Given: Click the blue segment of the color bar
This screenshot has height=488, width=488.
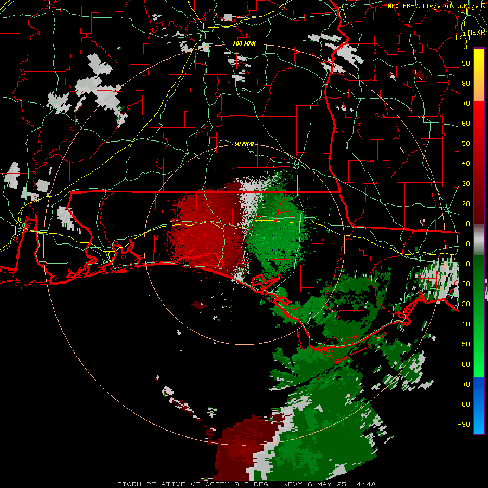Looking at the screenshot, I should (479, 405).
